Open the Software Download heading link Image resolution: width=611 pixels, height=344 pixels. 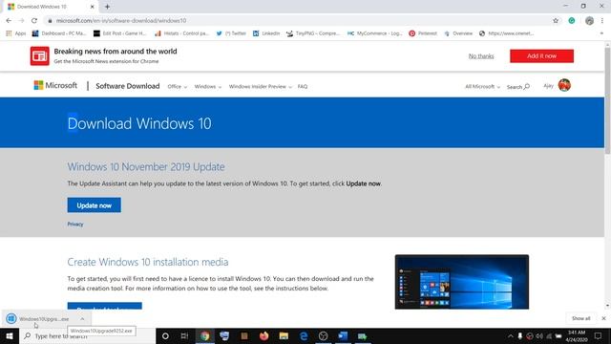tap(127, 86)
